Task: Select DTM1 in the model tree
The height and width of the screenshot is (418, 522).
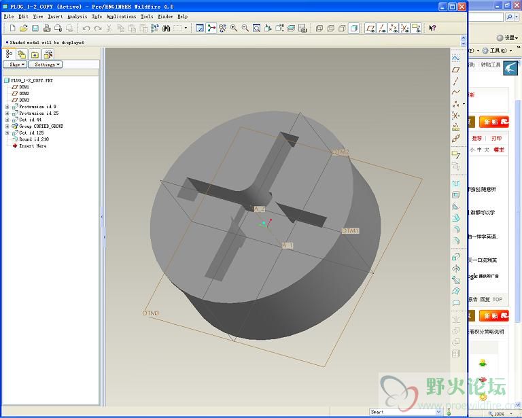Action: (x=24, y=87)
